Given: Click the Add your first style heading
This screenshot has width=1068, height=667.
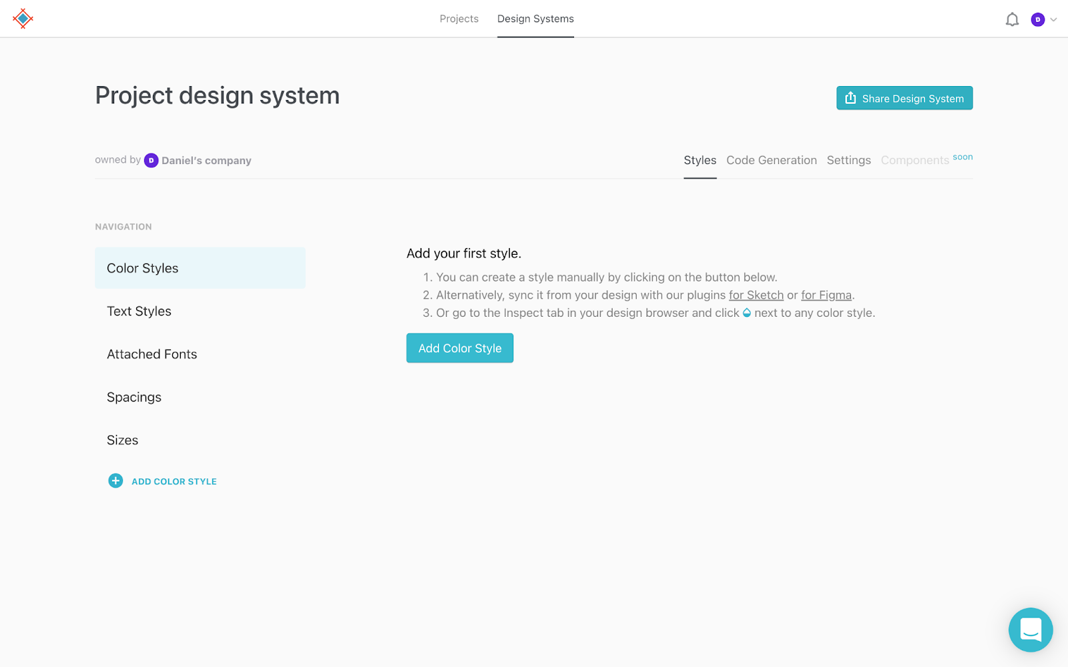Looking at the screenshot, I should (x=464, y=253).
